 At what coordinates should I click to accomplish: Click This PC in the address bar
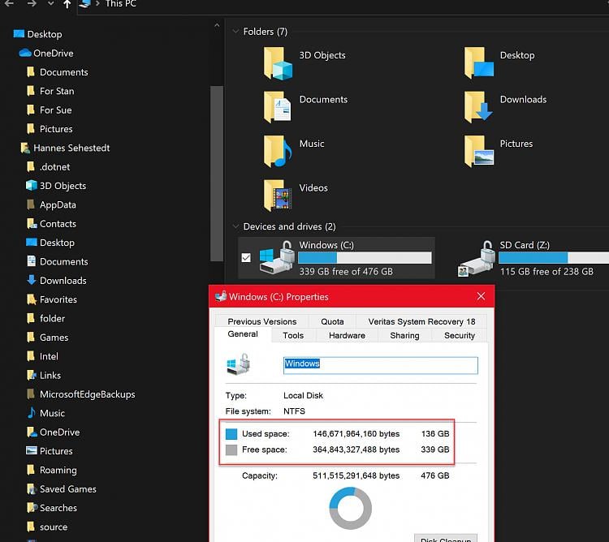pyautogui.click(x=121, y=4)
